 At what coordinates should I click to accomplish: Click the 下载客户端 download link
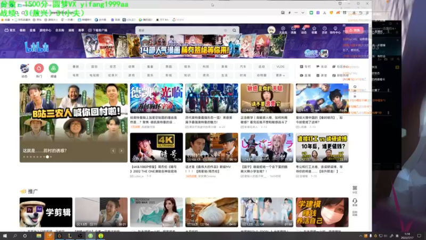98,30
